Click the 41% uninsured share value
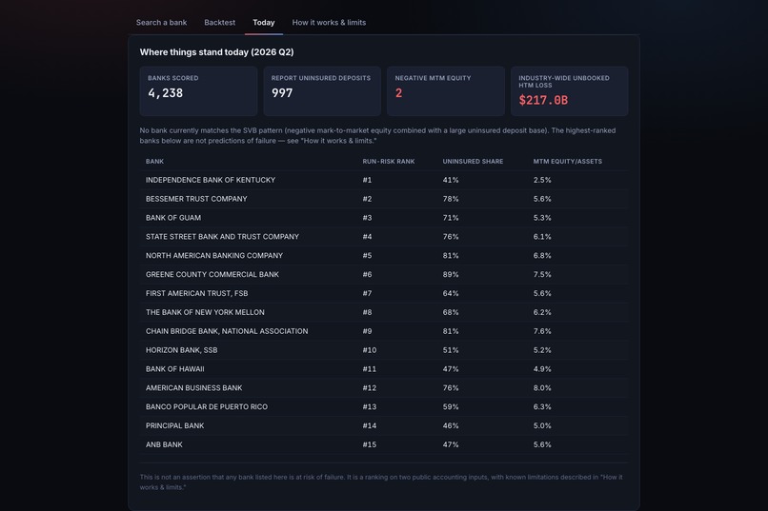The image size is (768, 511). tap(451, 180)
